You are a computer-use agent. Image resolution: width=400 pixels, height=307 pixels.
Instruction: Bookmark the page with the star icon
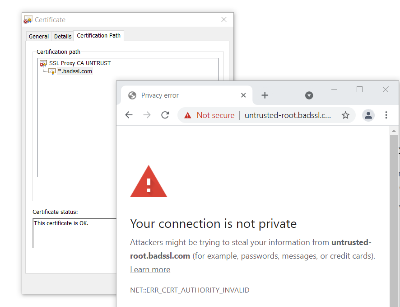tap(345, 115)
